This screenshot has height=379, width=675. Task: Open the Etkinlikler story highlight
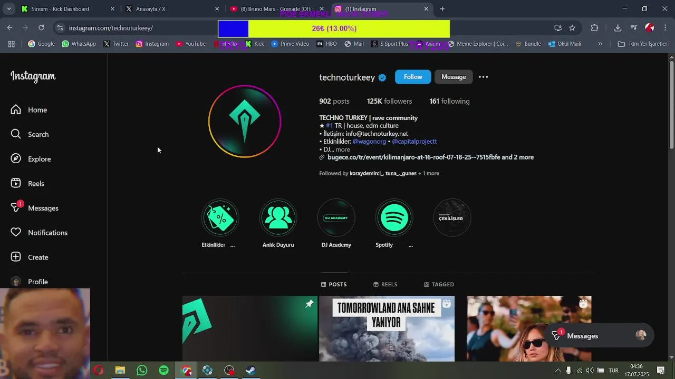220,217
